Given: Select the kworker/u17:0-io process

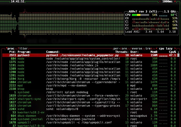Looking at the screenshot, I should [x=90, y=126].
